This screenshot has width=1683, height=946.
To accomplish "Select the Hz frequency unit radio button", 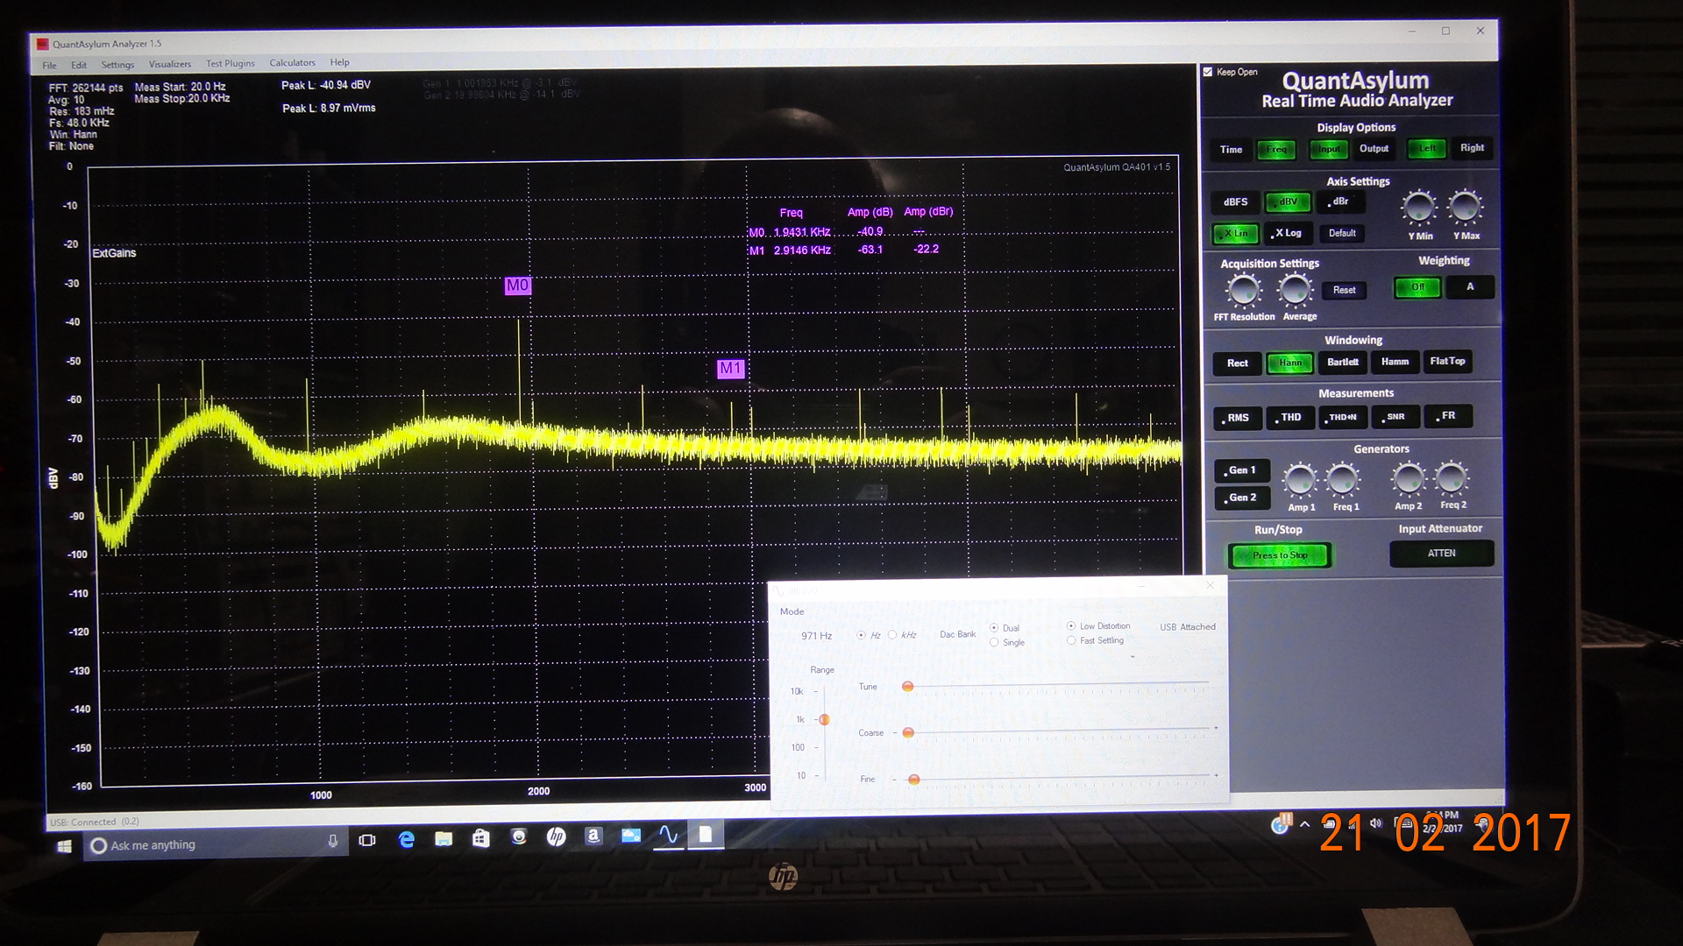I will coord(862,635).
